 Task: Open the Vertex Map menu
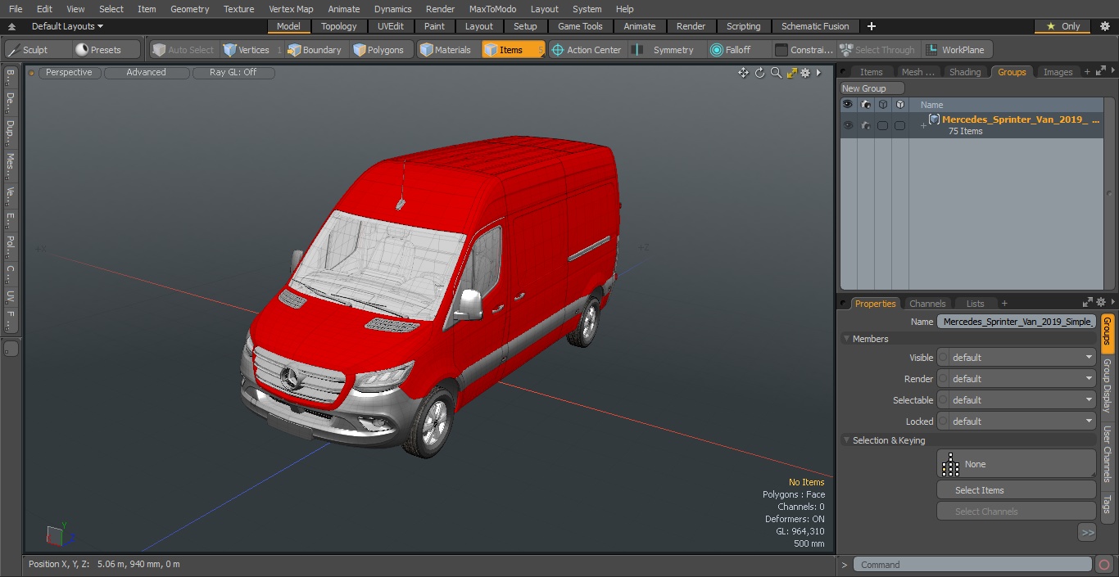click(x=291, y=9)
